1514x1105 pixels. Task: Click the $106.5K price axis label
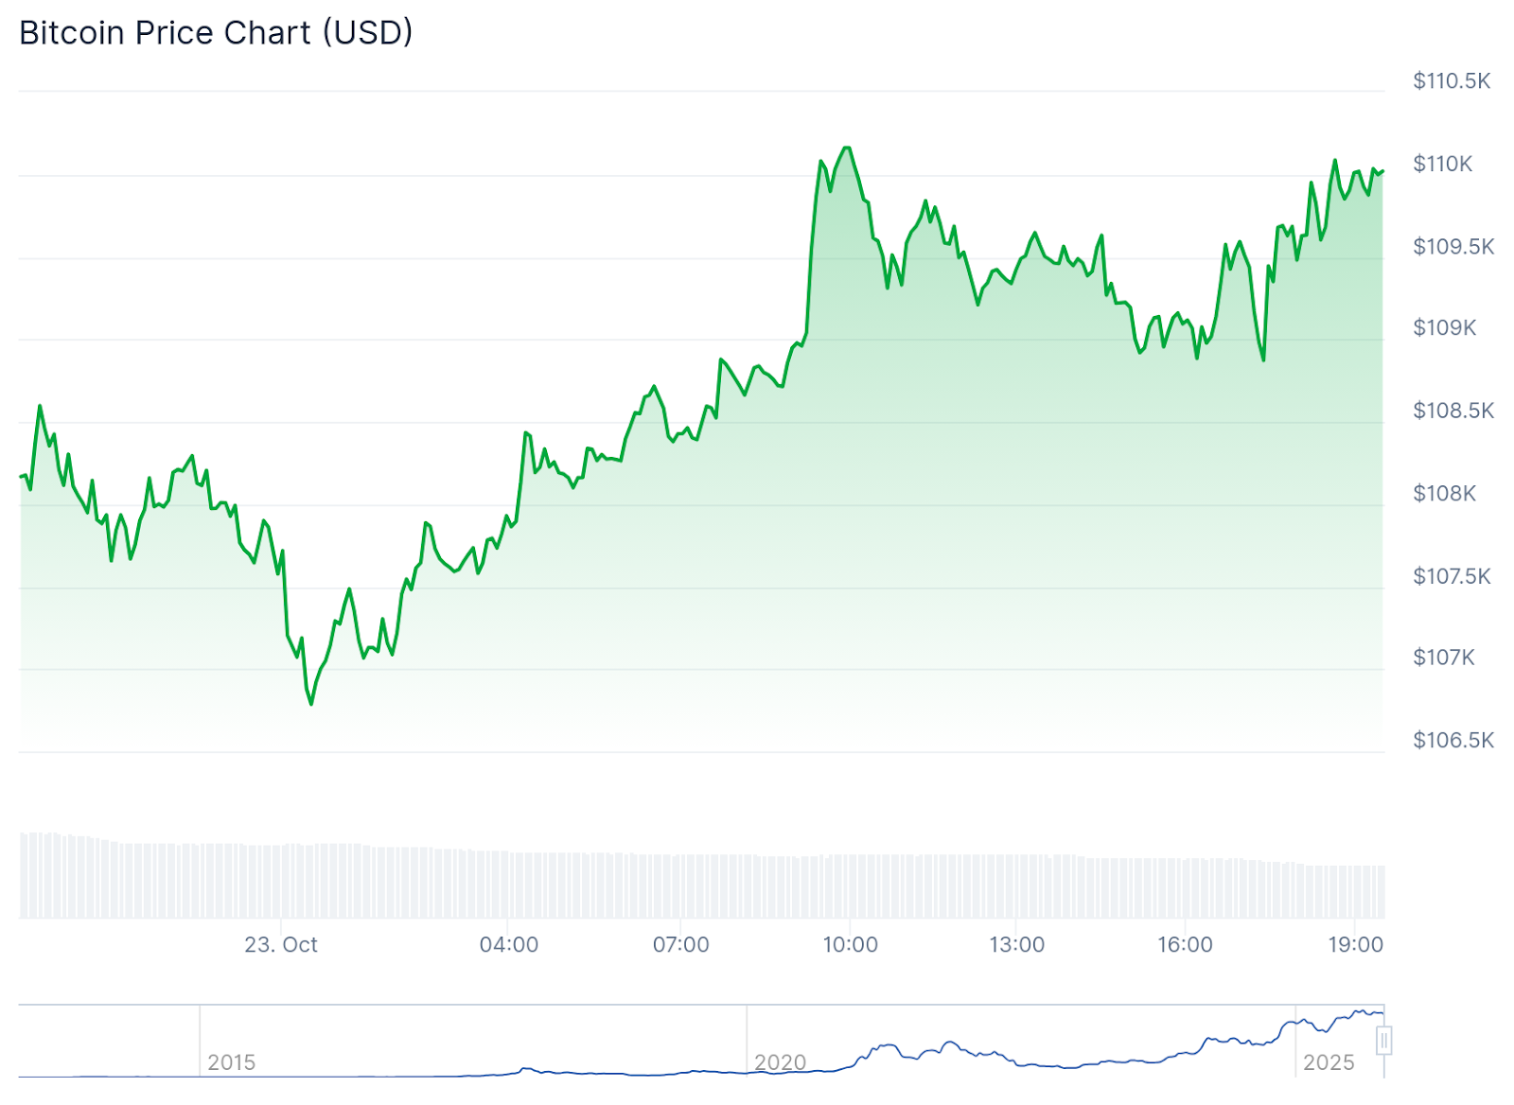[1453, 740]
